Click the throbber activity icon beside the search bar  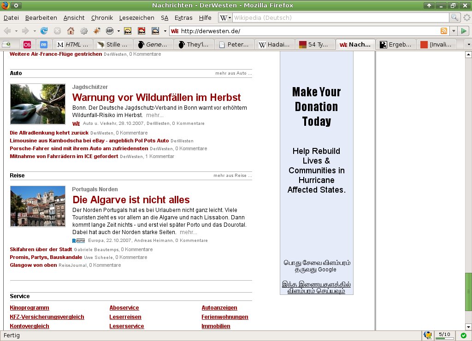[x=467, y=18]
